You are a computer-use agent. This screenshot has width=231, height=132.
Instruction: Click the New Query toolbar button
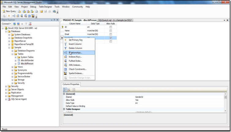point(9,11)
